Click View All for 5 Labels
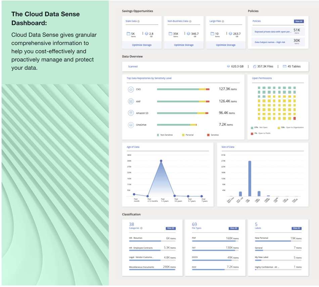The height and width of the screenshot is (287, 319). click(x=297, y=229)
